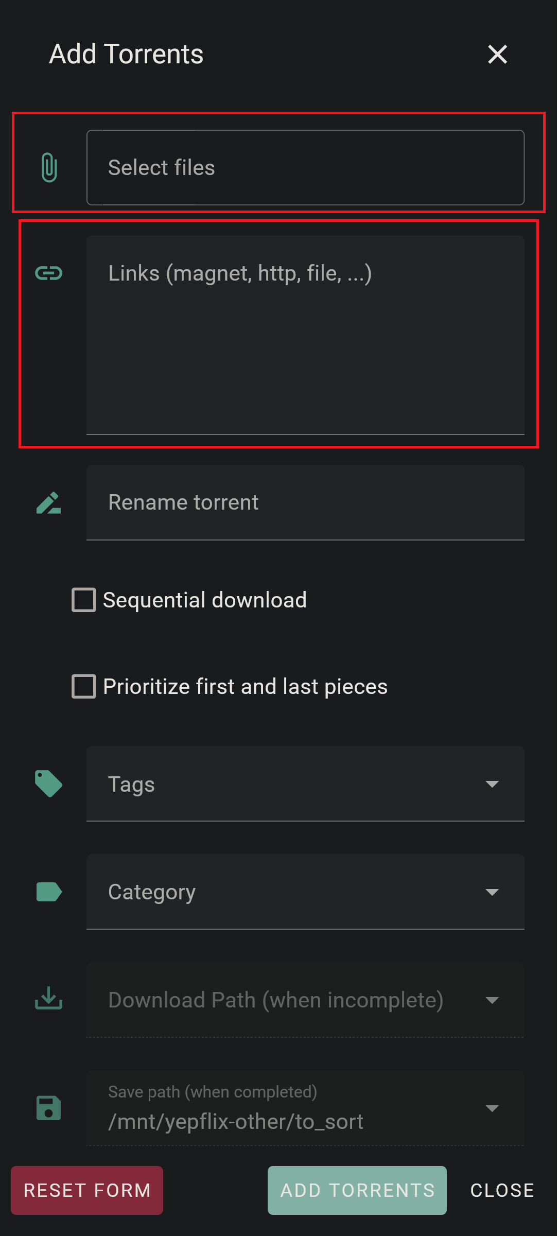558x1236 pixels.
Task: Close dialog with the X icon
Action: 497,54
